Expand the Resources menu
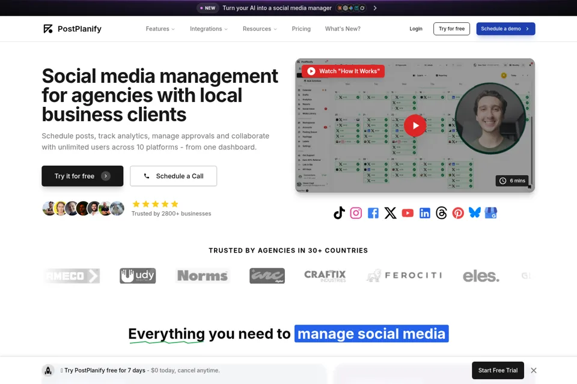Image resolution: width=577 pixels, height=384 pixels. pyautogui.click(x=260, y=29)
